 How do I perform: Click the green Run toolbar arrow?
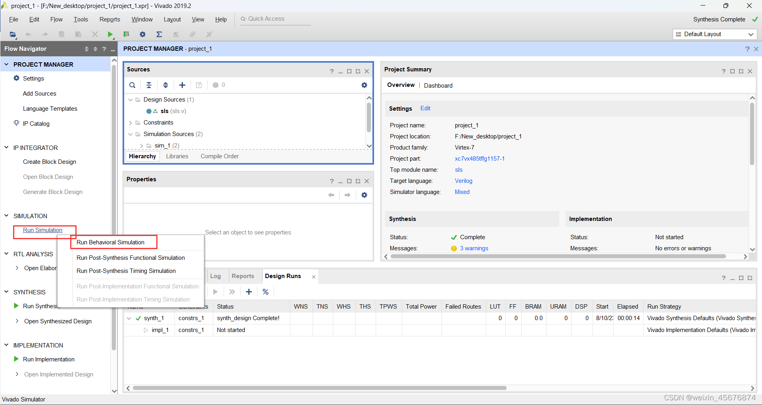pyautogui.click(x=110, y=35)
